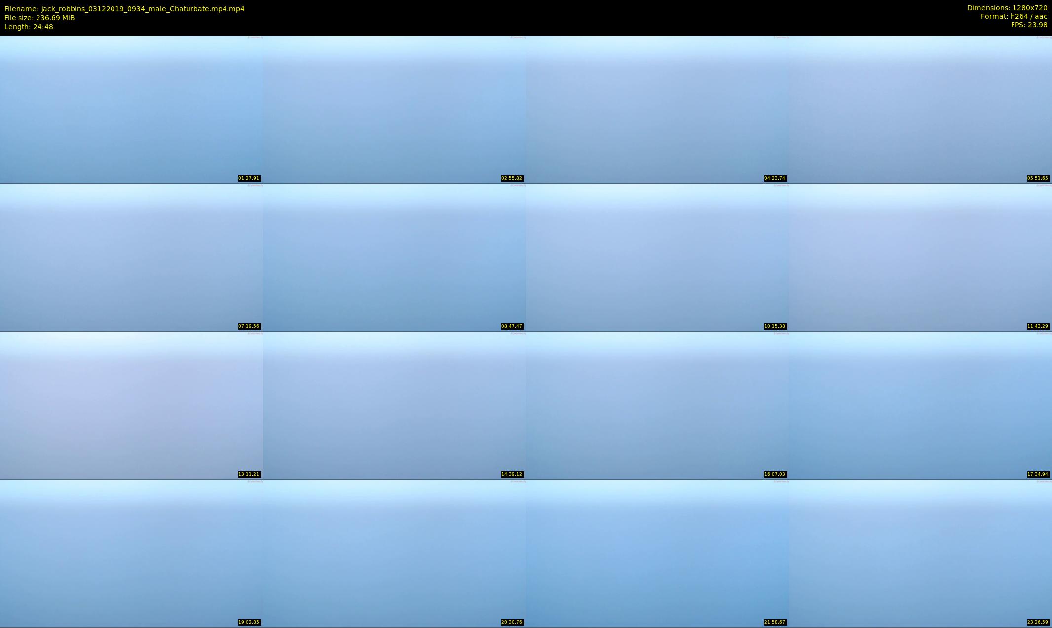This screenshot has height=628, width=1052.
Task: Click the 21:58.67 timestamp label
Action: pyautogui.click(x=775, y=622)
